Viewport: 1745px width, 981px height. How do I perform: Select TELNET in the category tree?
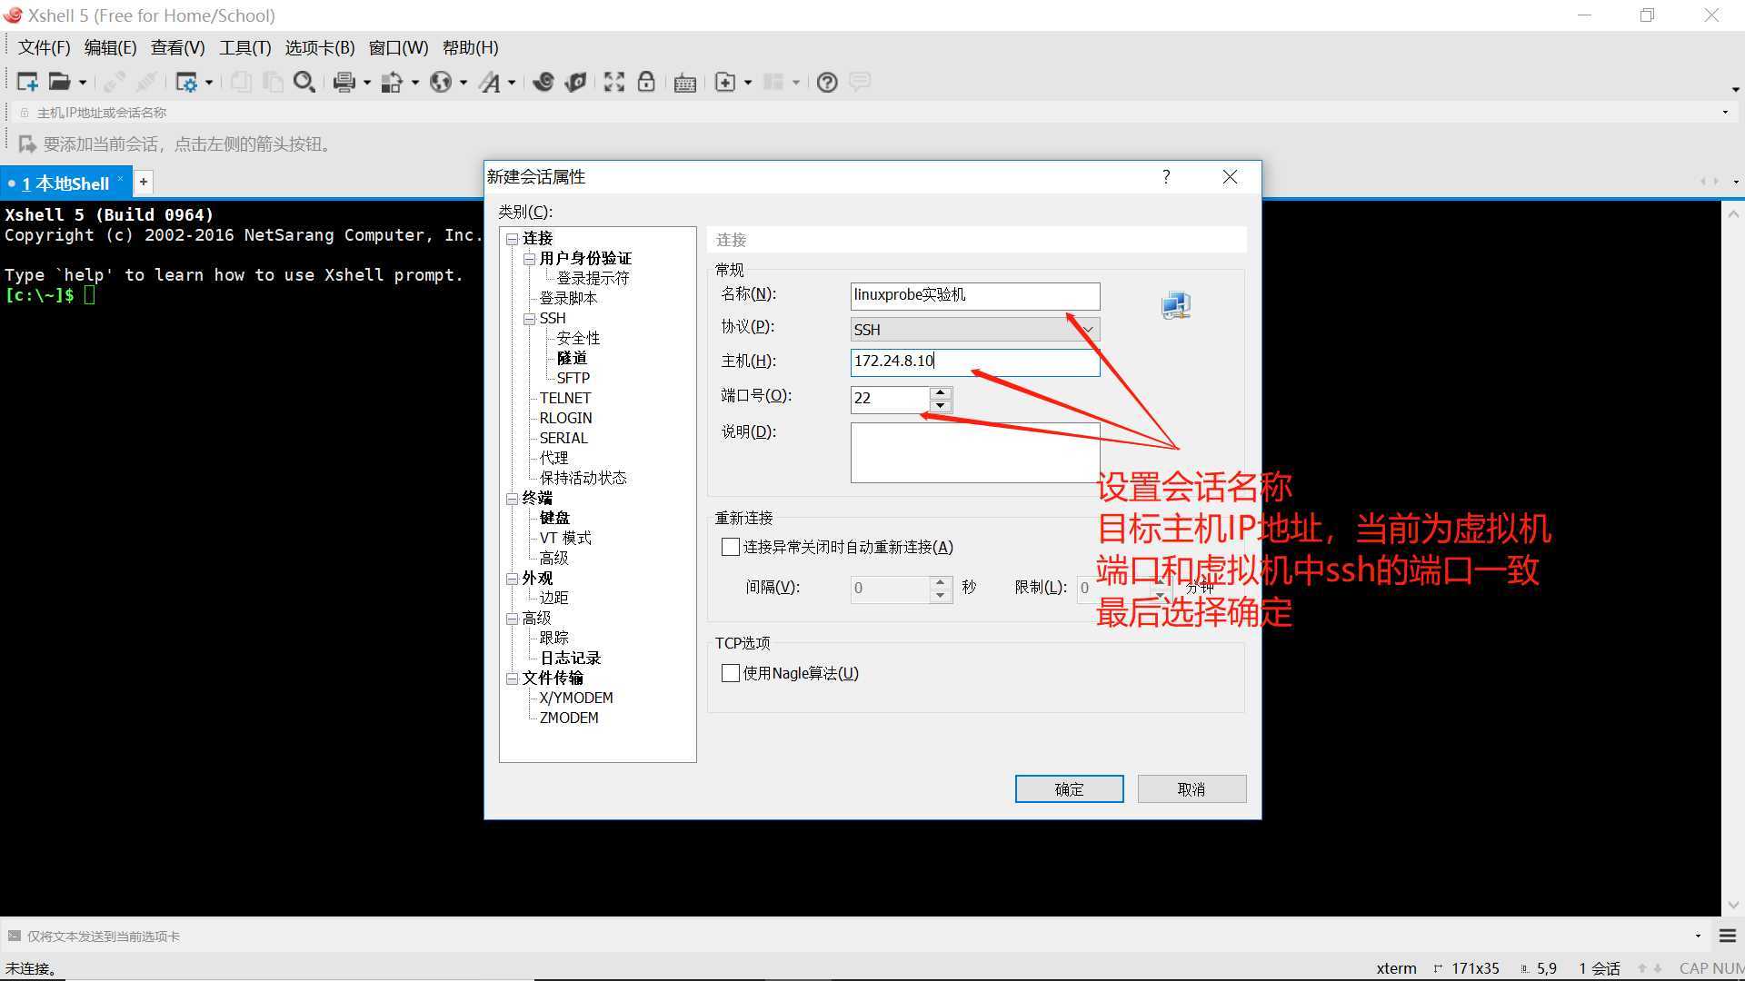pyautogui.click(x=565, y=399)
